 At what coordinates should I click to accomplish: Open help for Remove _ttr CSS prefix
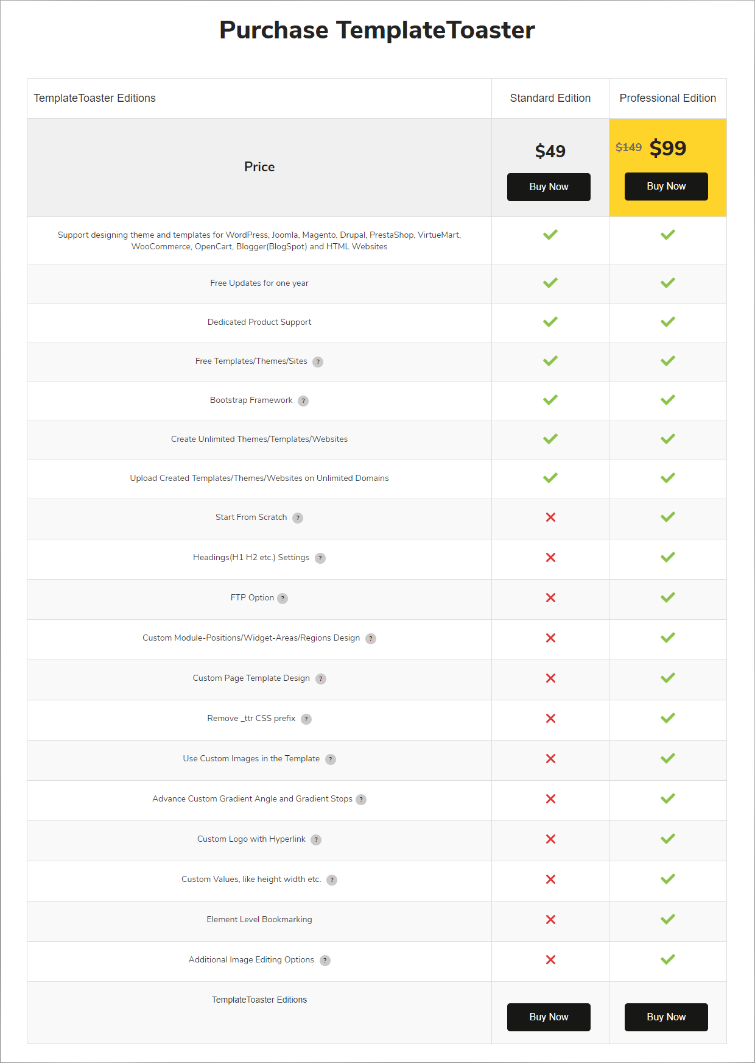point(306,719)
